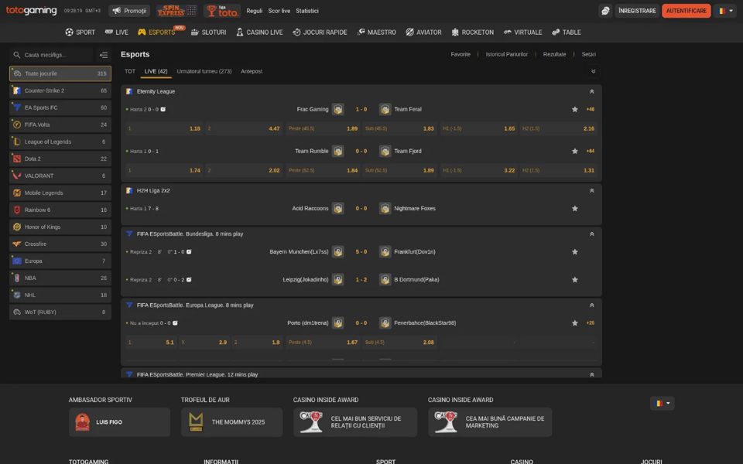
Task: Toggle the sidebar list collapse icon
Action: coord(104,55)
